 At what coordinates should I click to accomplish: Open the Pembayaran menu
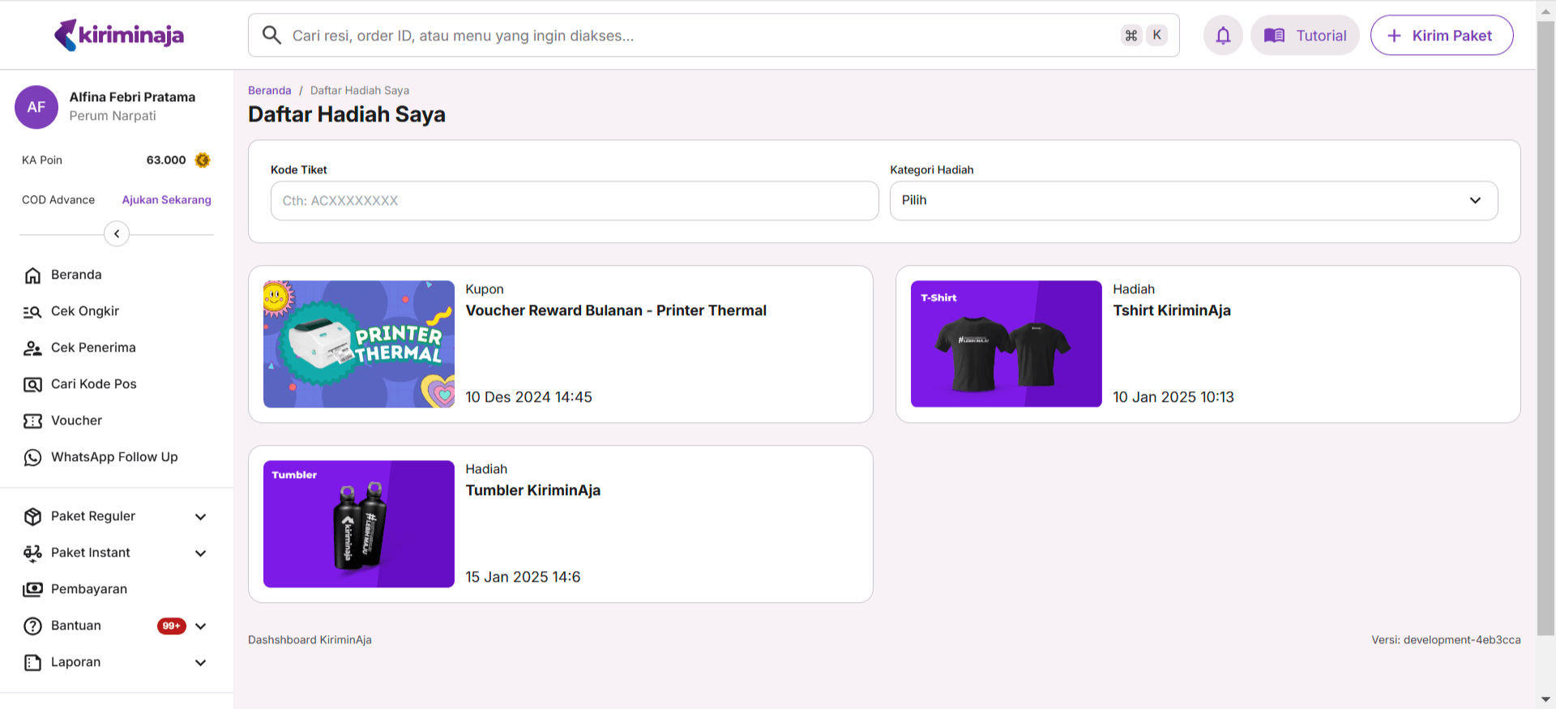pyautogui.click(x=89, y=589)
